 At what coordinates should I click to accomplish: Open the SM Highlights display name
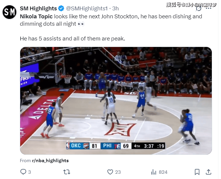coord(38,9)
